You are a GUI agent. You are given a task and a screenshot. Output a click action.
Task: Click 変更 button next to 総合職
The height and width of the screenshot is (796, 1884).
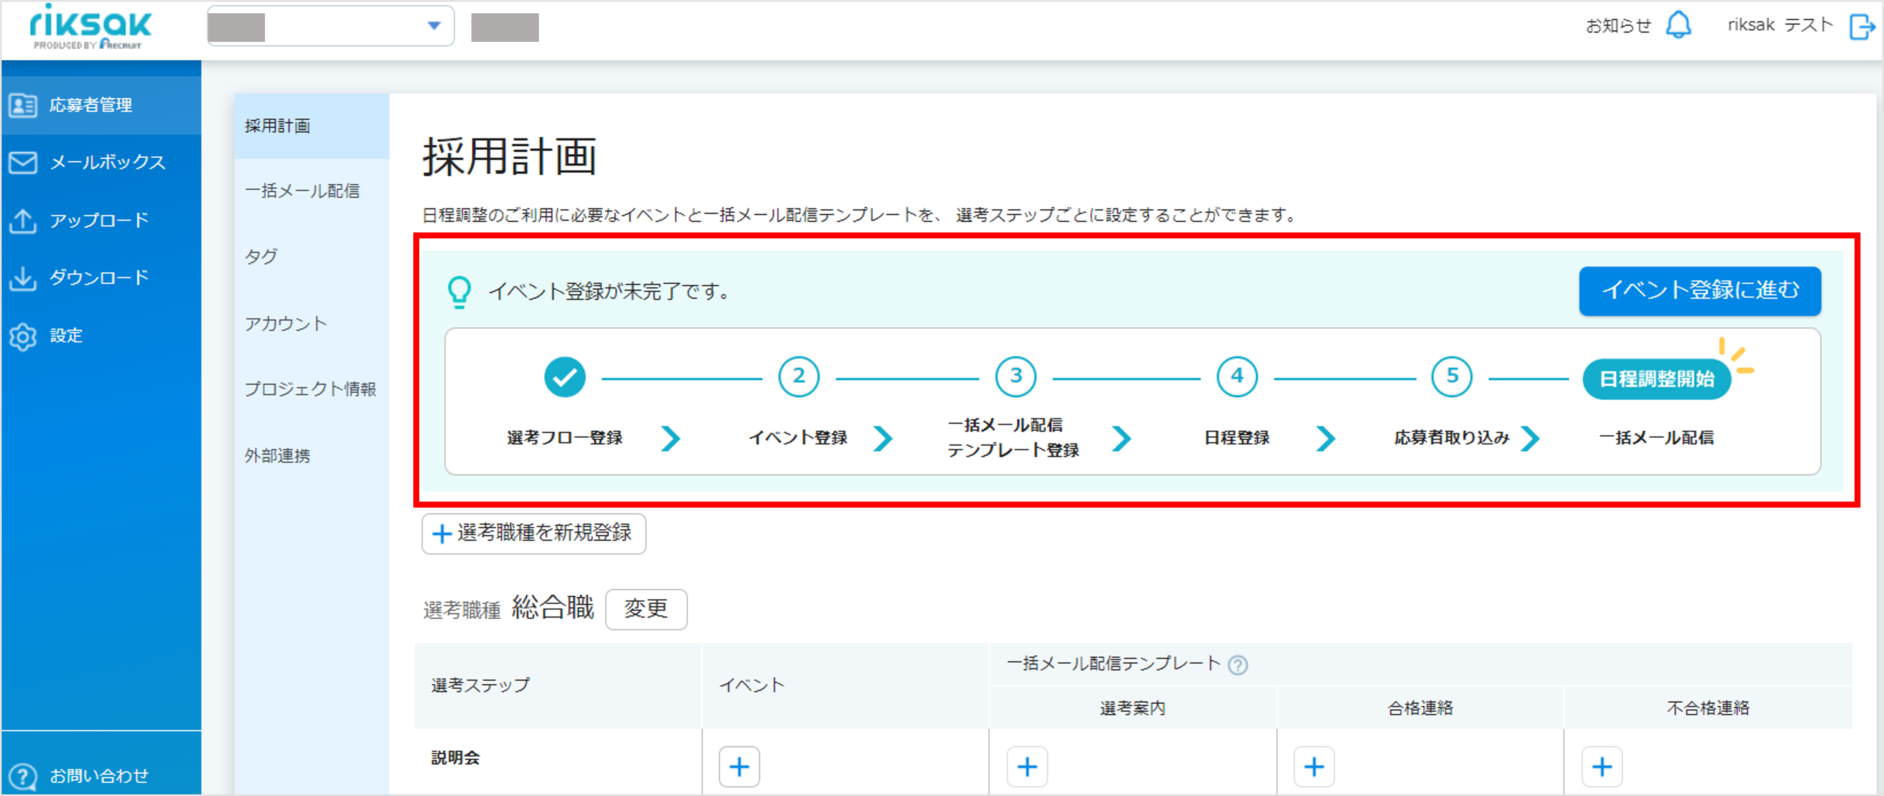pyautogui.click(x=646, y=609)
